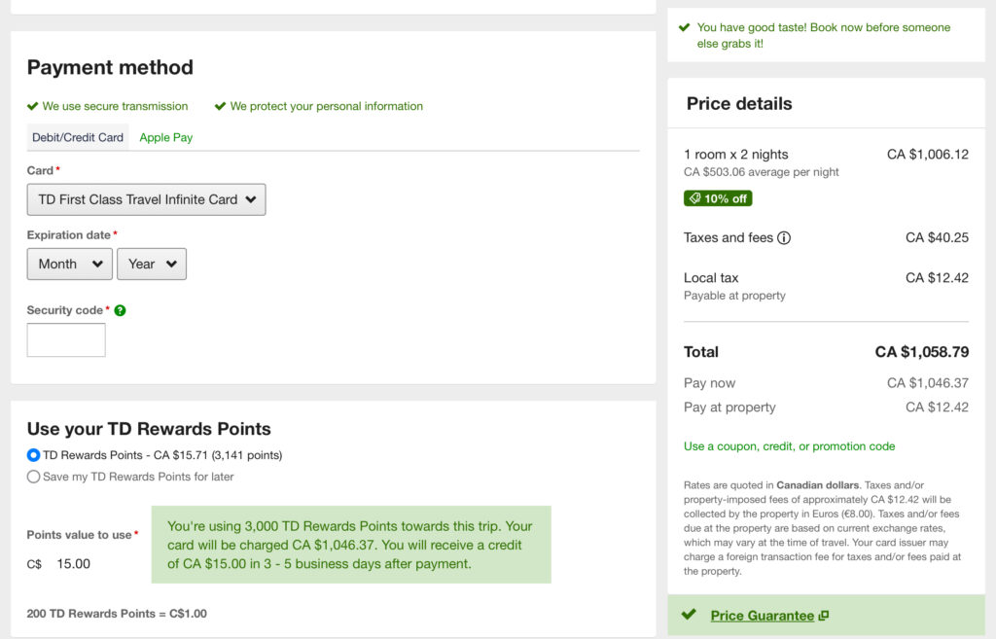Click the security code help question icon
996x639 pixels.
(120, 311)
